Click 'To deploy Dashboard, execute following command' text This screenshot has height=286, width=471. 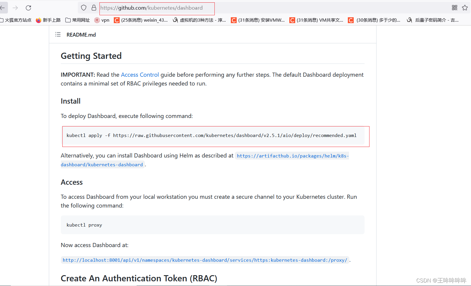coord(127,116)
